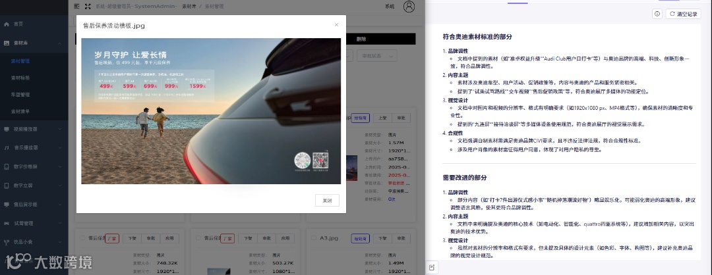Click 下架 on the A3.jpg card
This screenshot has height=275, width=712.
point(382,238)
